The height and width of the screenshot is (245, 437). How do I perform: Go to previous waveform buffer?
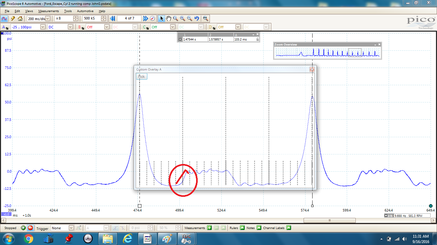[112, 19]
